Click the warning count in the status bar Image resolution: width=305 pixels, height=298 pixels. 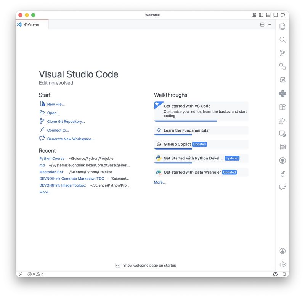(40, 274)
